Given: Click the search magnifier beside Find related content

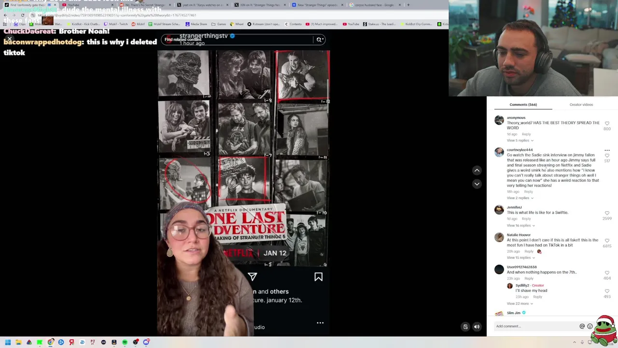Looking at the screenshot, I should coord(319,40).
